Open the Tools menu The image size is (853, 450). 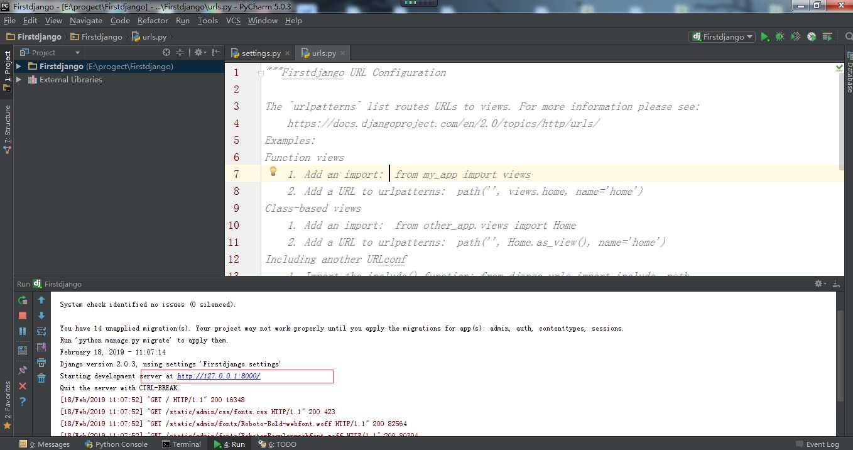pyautogui.click(x=208, y=21)
